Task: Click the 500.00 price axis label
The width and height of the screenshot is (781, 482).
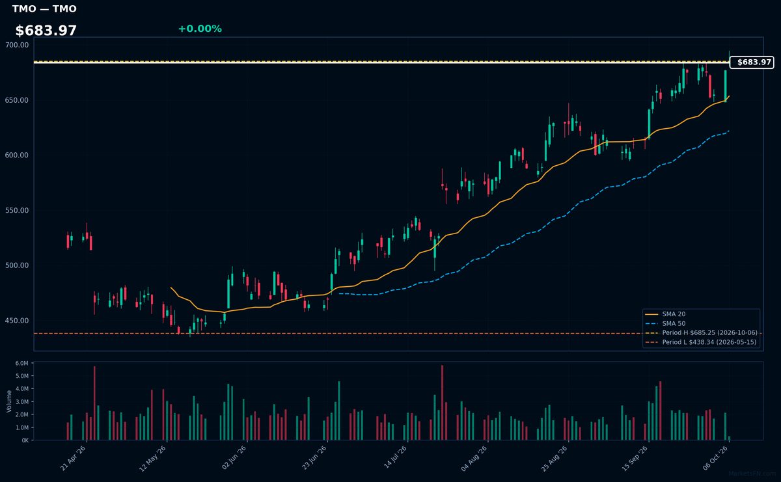Action: 16,265
